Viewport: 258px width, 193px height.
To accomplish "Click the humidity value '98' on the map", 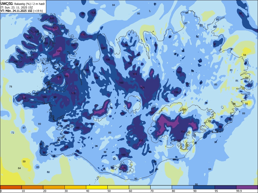I will (78, 151).
